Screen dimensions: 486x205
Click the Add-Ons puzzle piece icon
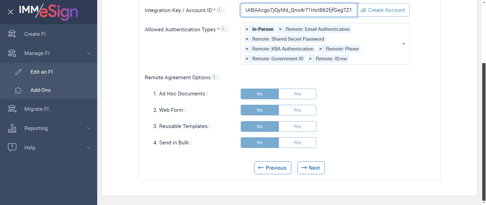[x=18, y=90]
